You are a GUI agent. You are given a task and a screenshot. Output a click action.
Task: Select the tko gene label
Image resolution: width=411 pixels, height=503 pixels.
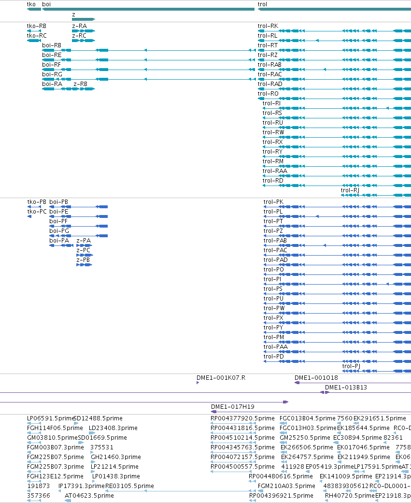pos(31,4)
